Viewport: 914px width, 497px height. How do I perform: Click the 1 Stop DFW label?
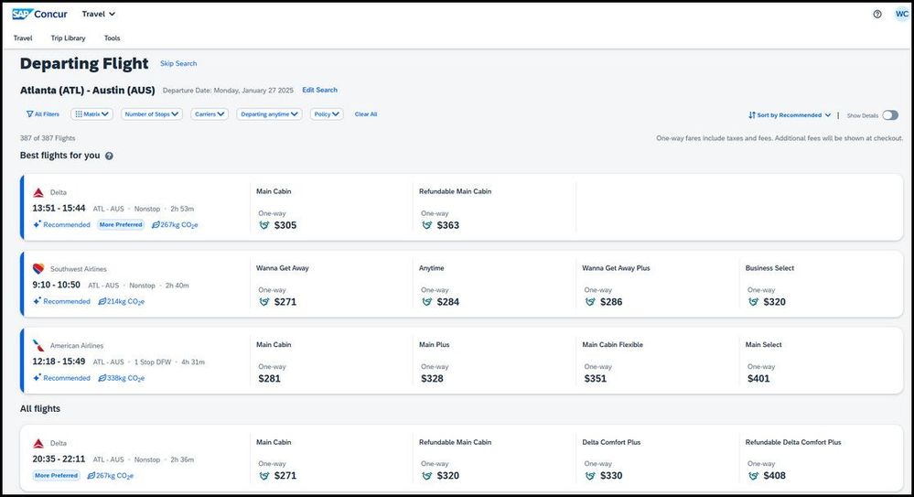[x=153, y=362]
